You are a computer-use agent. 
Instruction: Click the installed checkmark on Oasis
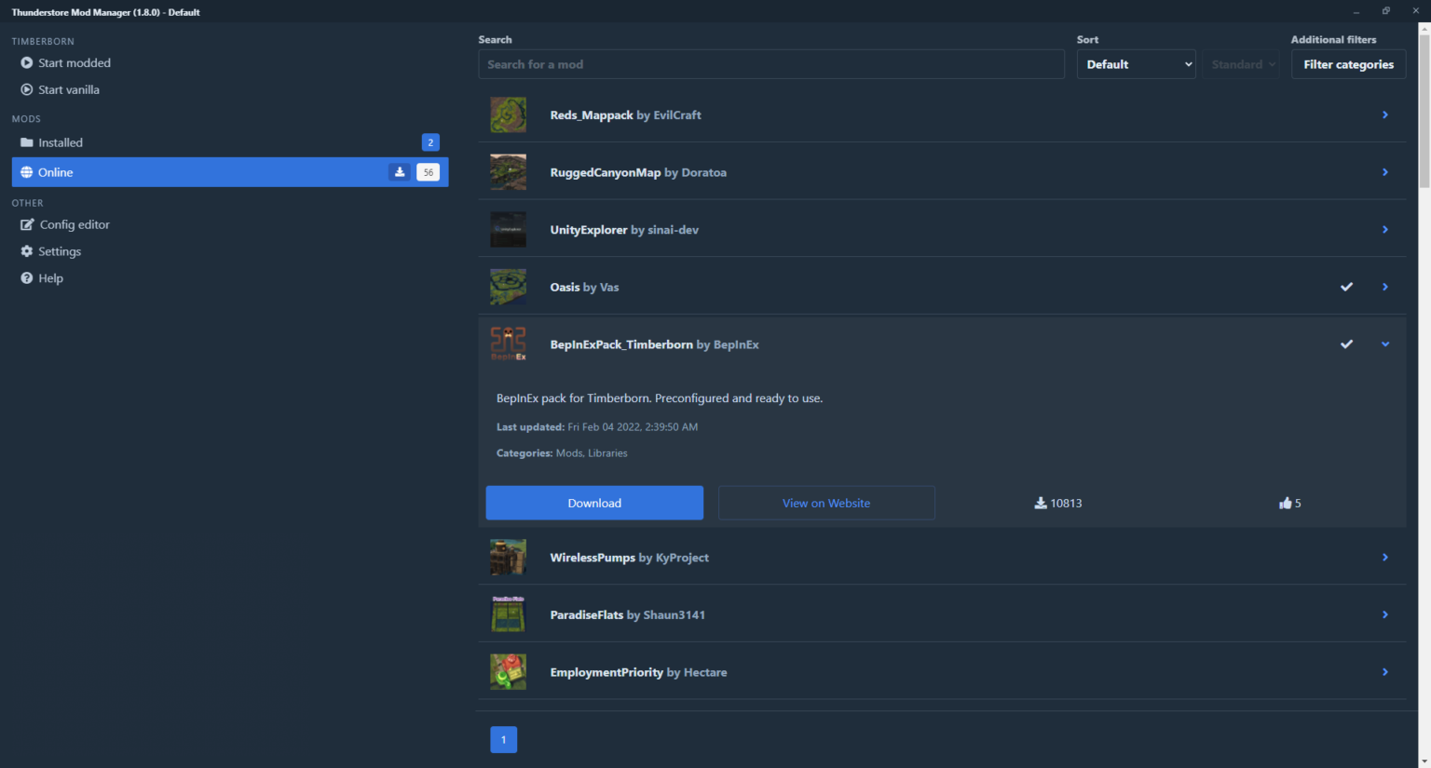(x=1346, y=287)
